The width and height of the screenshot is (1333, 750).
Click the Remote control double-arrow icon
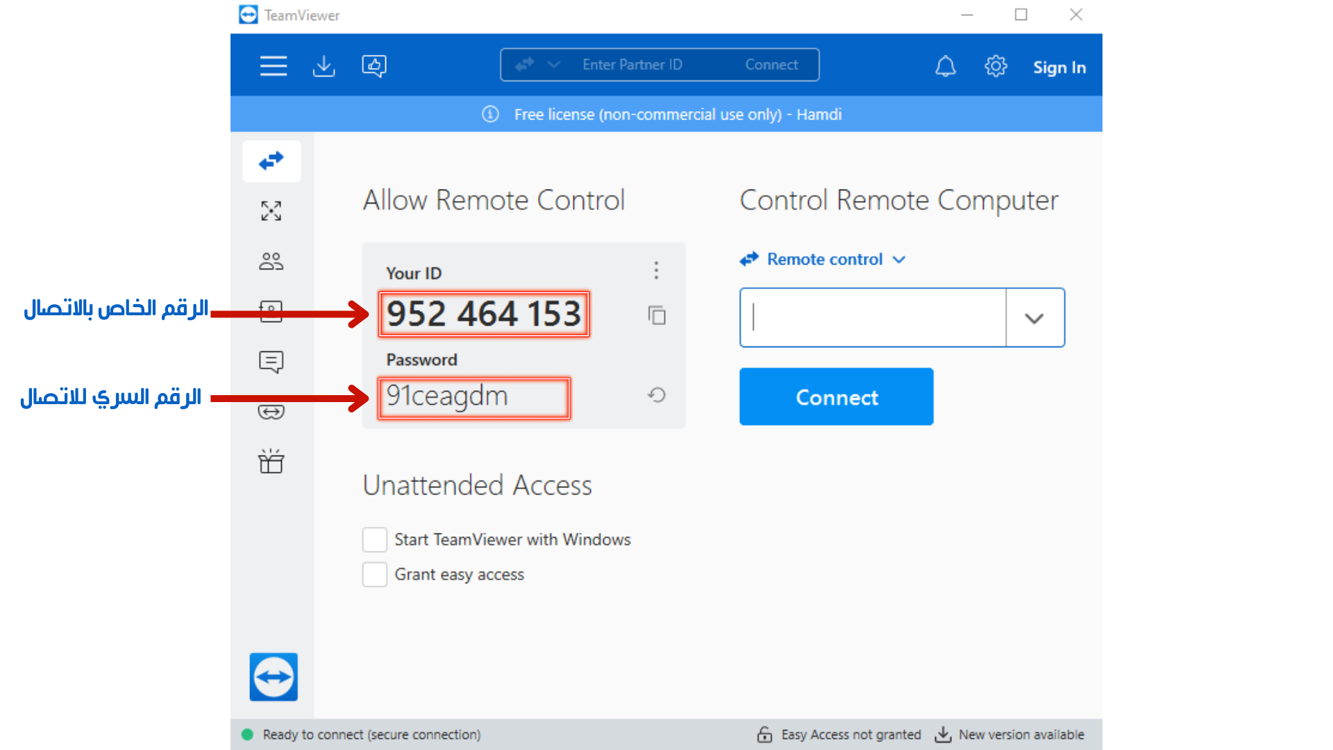click(x=750, y=259)
